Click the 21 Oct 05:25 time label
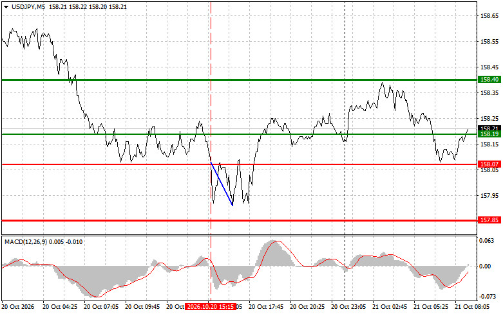 (x=431, y=307)
